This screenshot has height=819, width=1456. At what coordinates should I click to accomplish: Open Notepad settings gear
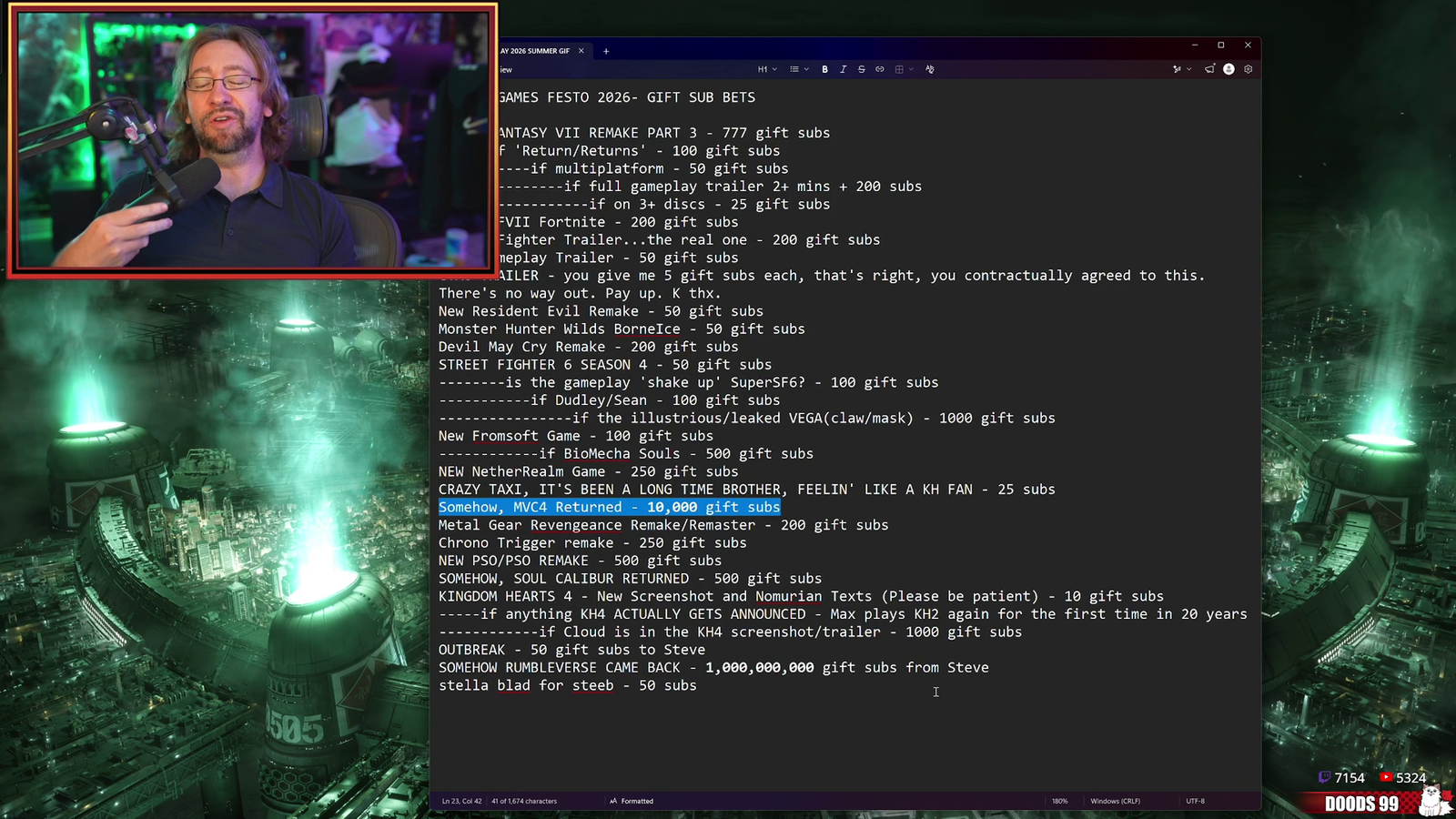tap(1249, 69)
